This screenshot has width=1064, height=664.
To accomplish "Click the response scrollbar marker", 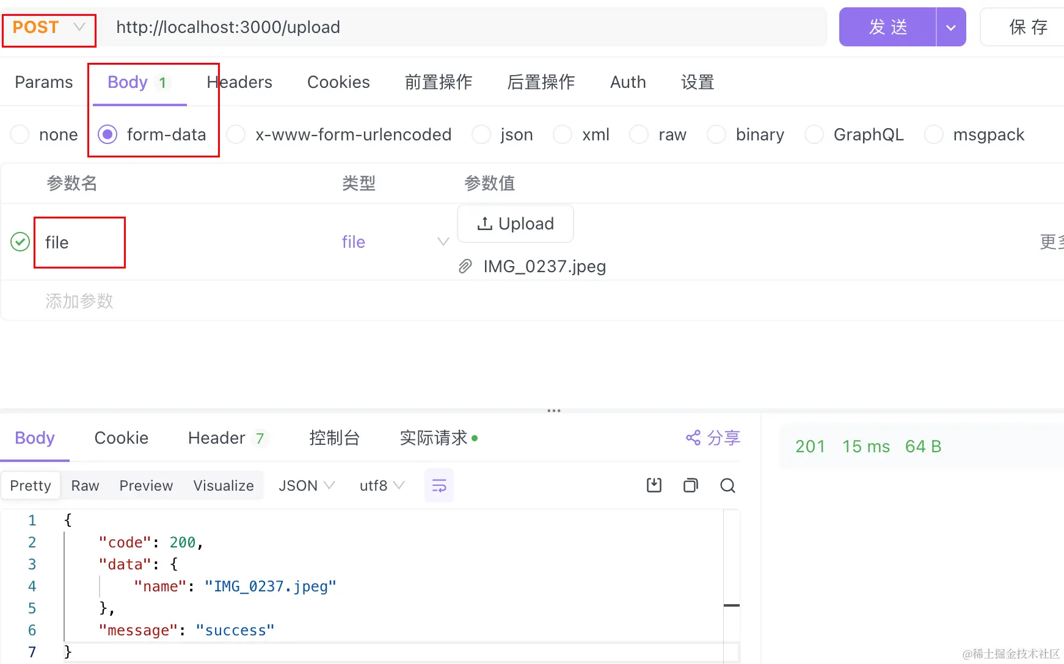I will [x=732, y=605].
